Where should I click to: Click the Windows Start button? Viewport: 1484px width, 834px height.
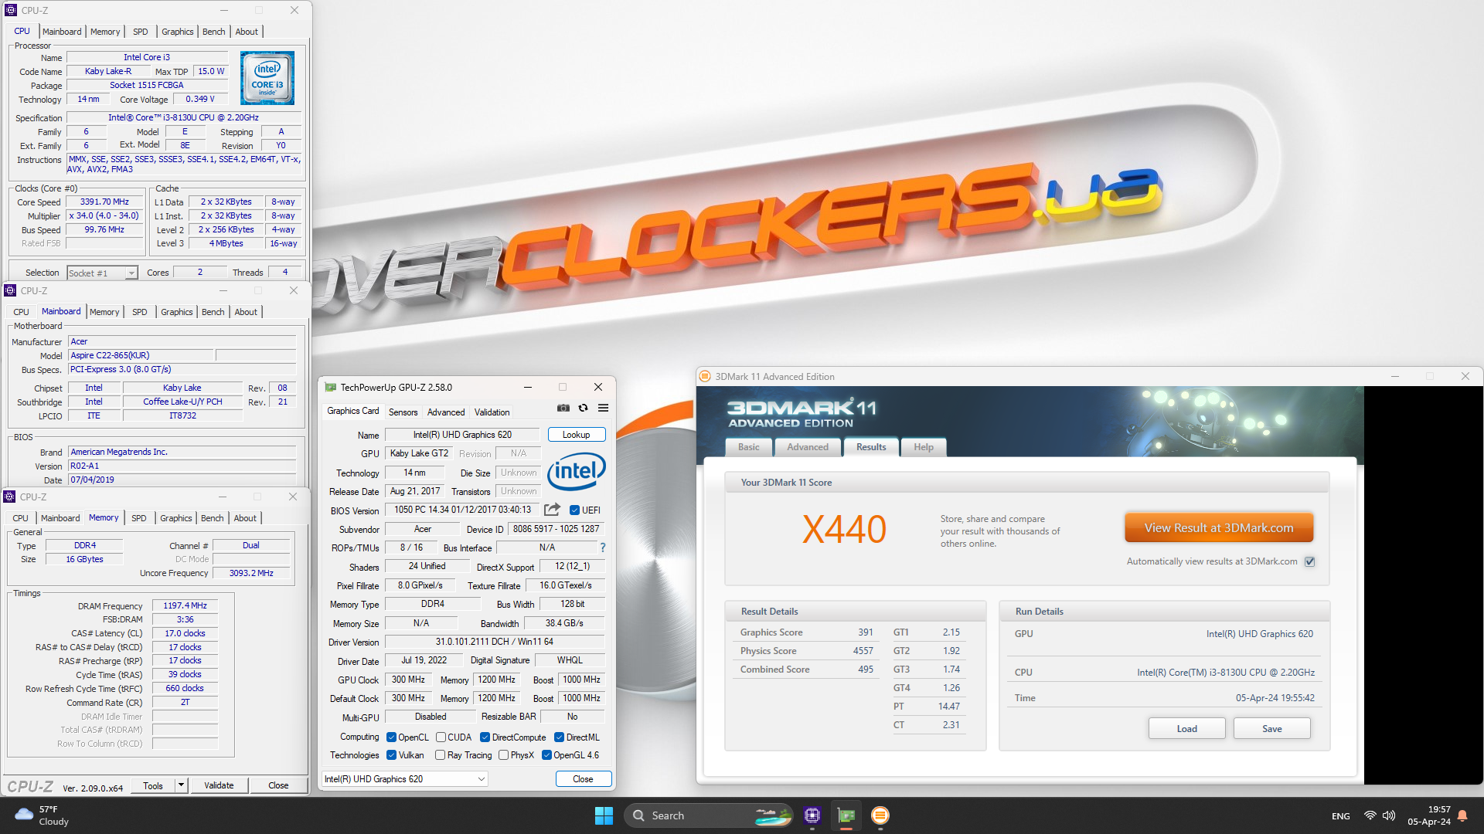tap(604, 815)
